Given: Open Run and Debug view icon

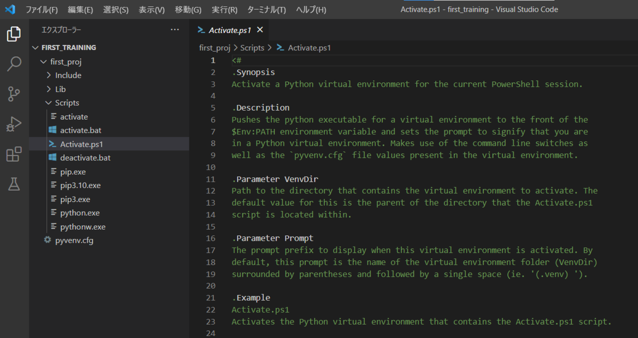Looking at the screenshot, I should [x=14, y=124].
